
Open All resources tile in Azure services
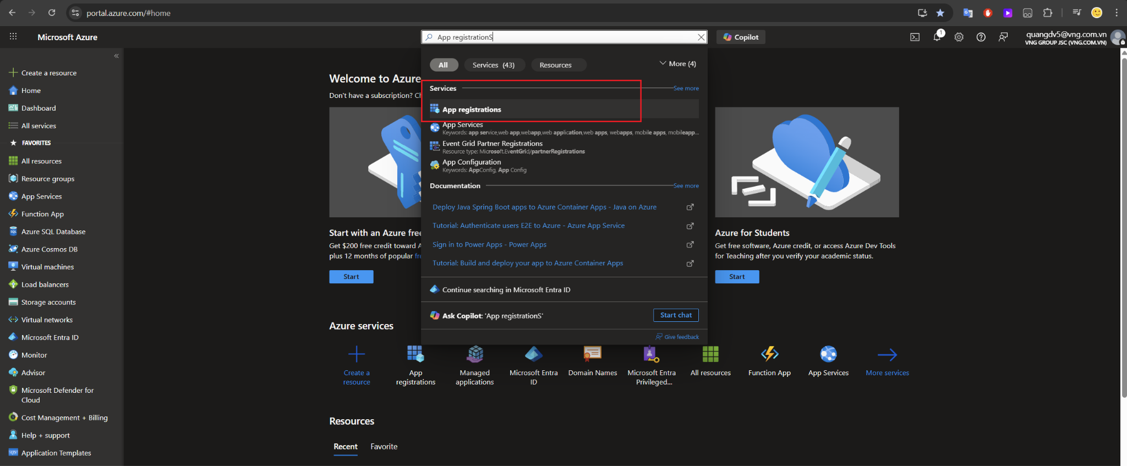point(710,361)
